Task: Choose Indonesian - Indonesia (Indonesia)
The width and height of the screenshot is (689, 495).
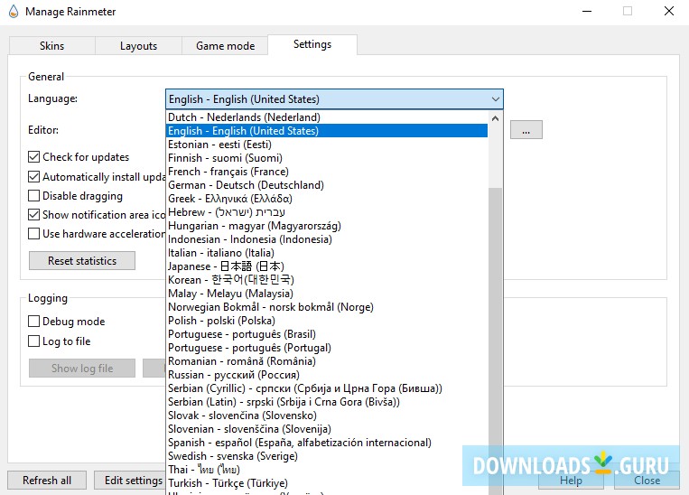Action: coord(328,239)
